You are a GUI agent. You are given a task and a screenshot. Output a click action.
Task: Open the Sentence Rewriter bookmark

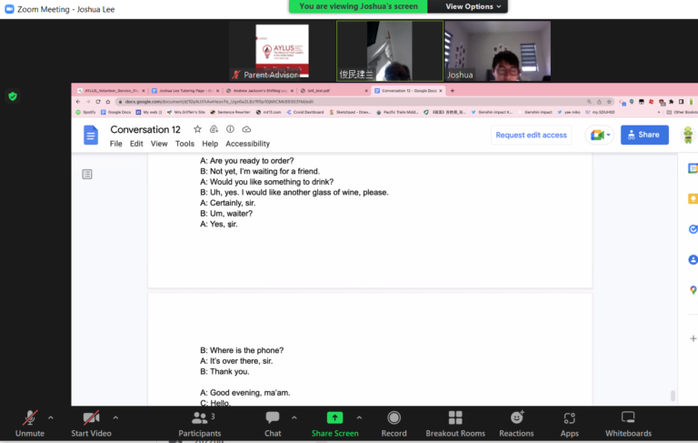230,112
